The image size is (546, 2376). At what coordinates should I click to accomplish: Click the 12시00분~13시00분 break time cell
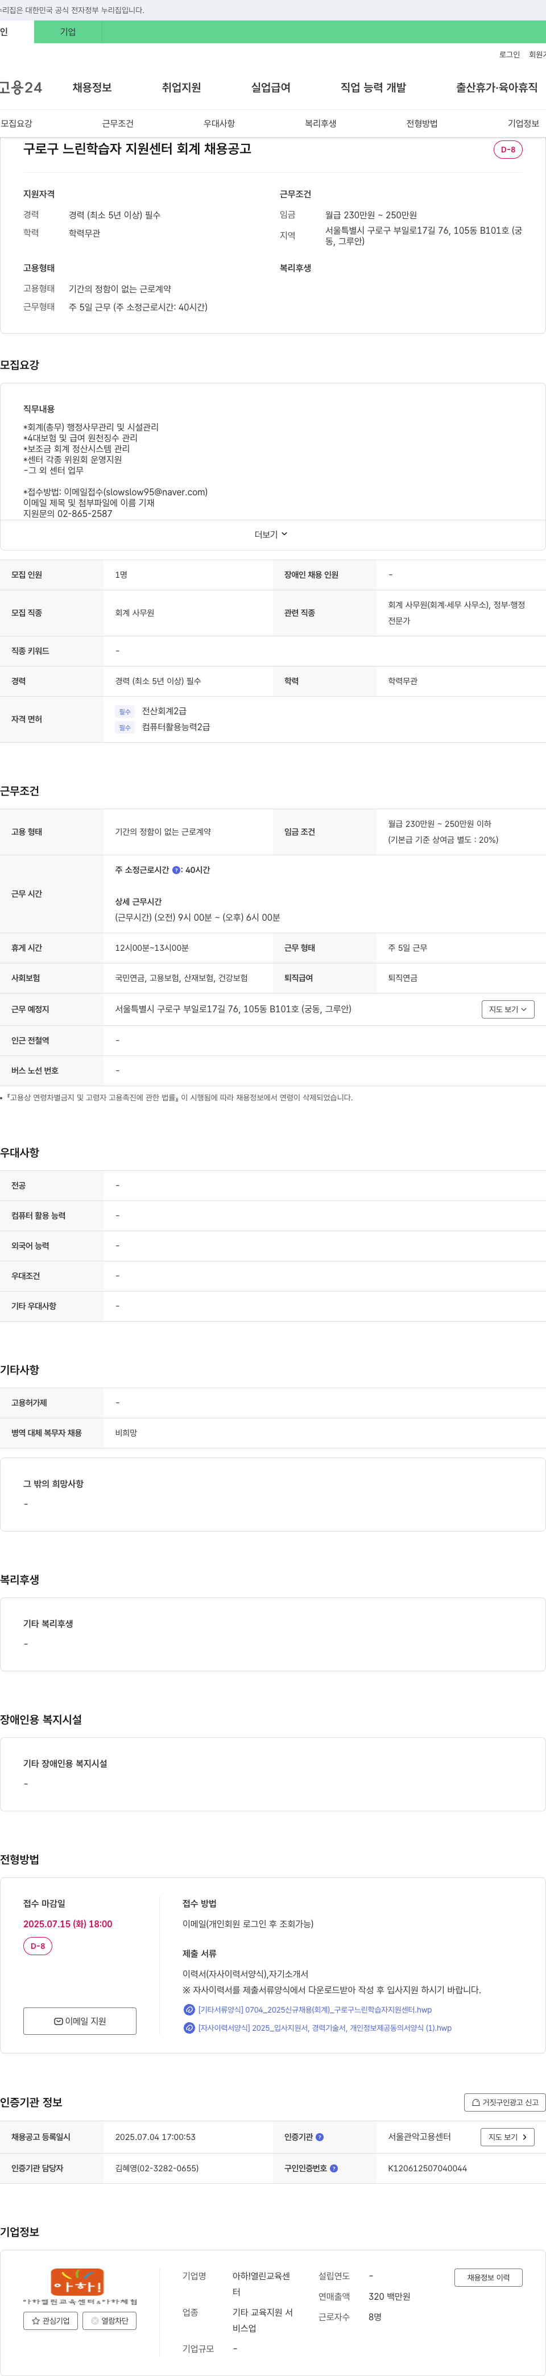(151, 948)
